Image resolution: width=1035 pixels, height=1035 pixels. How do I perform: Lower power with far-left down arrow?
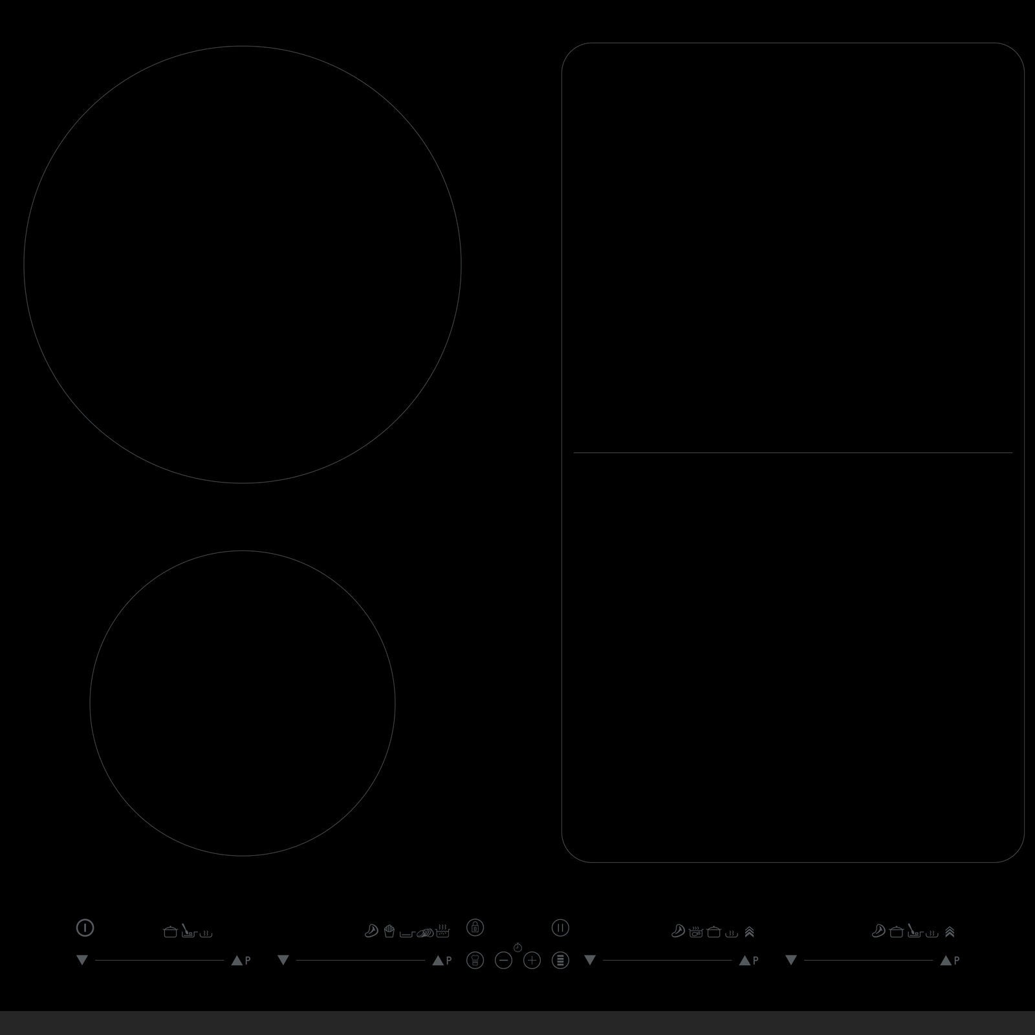[x=82, y=961]
